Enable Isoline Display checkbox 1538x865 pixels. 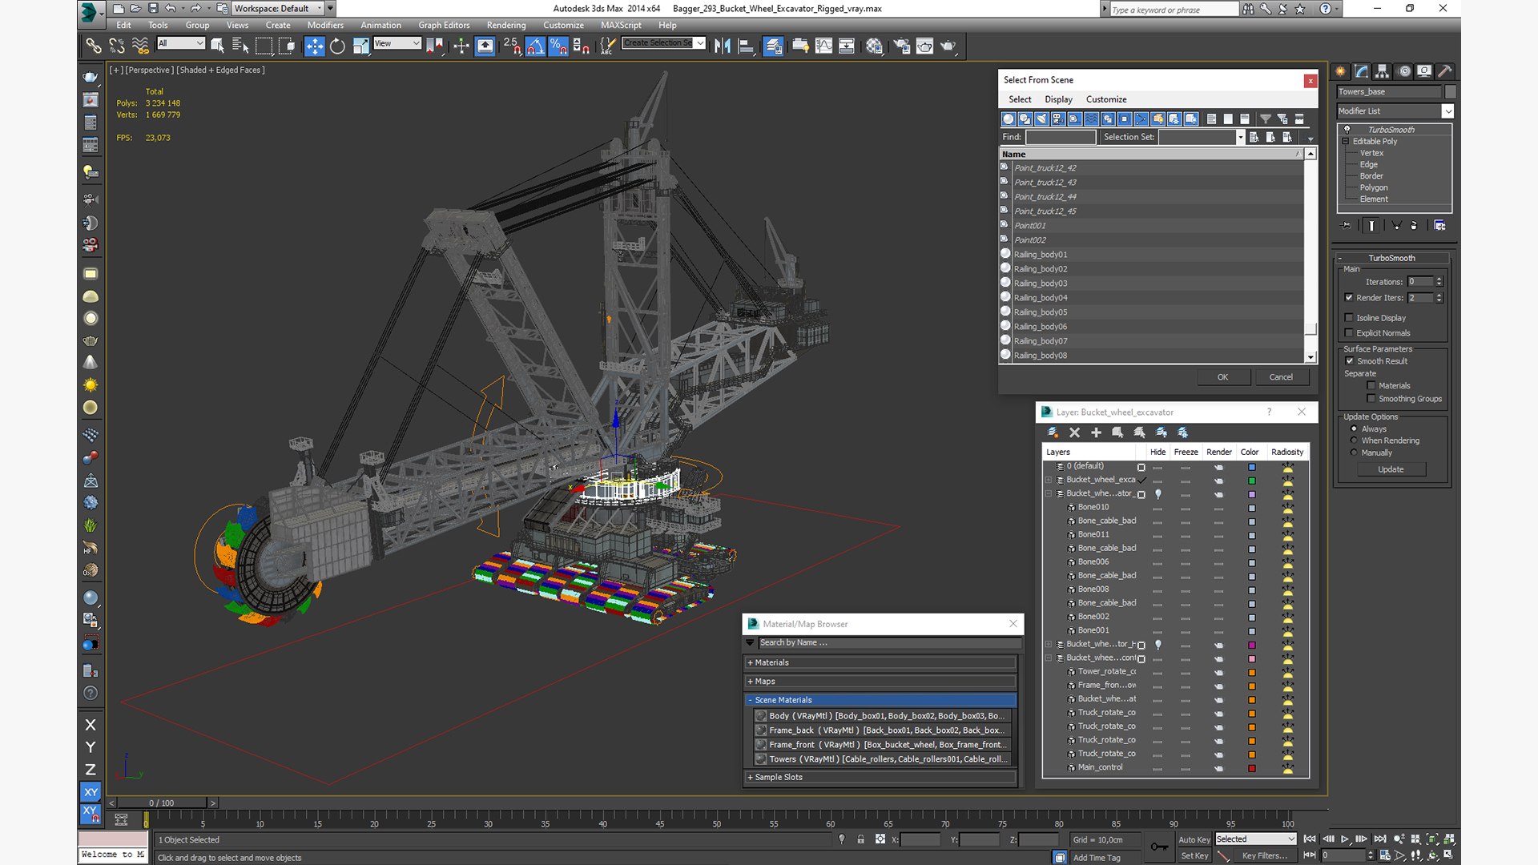[1349, 318]
